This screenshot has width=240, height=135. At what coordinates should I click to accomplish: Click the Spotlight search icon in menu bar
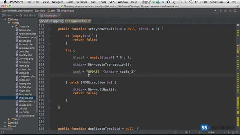(228, 2)
